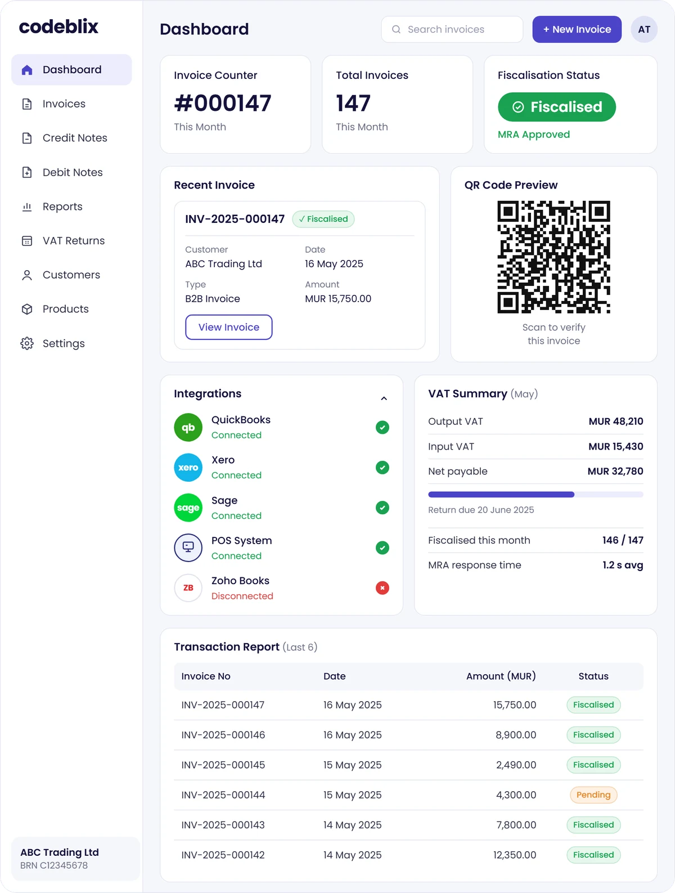Click the Sage logo icon
Viewport: 675px width, 893px height.
[188, 508]
